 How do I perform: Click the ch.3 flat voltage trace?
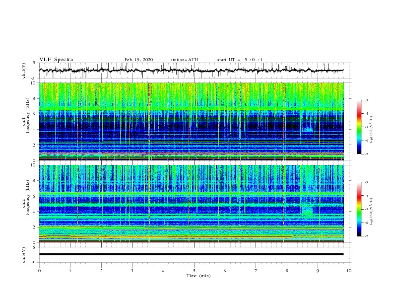[x=191, y=254]
